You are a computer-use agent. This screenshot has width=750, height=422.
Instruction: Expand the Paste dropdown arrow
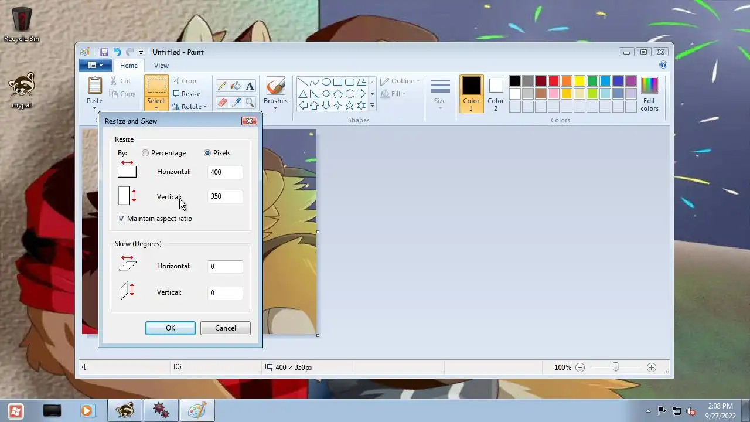coord(94,108)
